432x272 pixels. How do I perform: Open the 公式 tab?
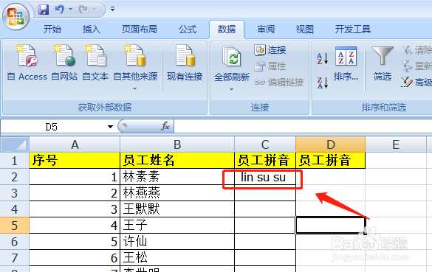[x=188, y=29]
